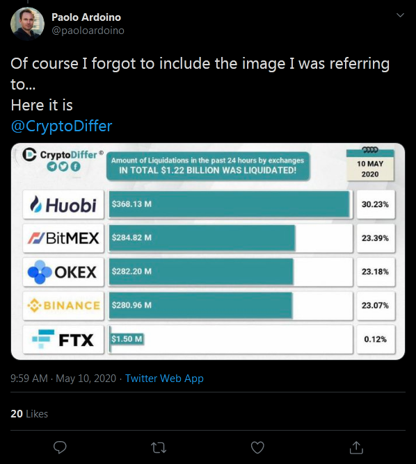Screen dimensions: 416x464
Task: Click the BitMEX logo in the chart image
Action: [63, 238]
